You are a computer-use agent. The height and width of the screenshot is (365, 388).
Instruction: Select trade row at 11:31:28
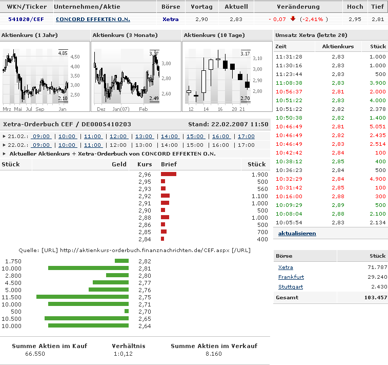click(x=331, y=57)
